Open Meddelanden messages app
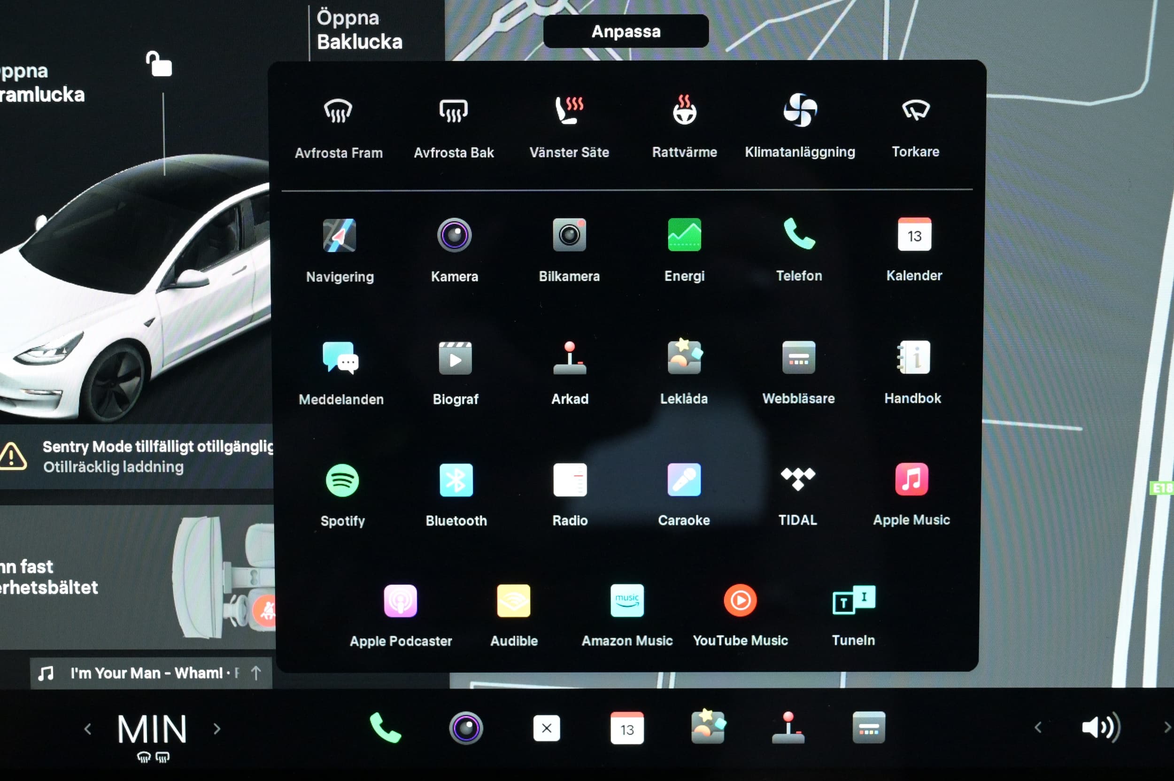Screen dimensions: 1174x781 [340, 373]
